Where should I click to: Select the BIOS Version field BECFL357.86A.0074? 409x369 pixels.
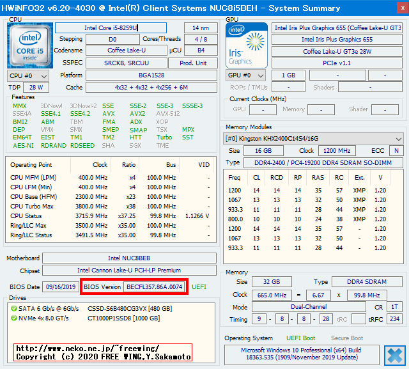[153, 287]
